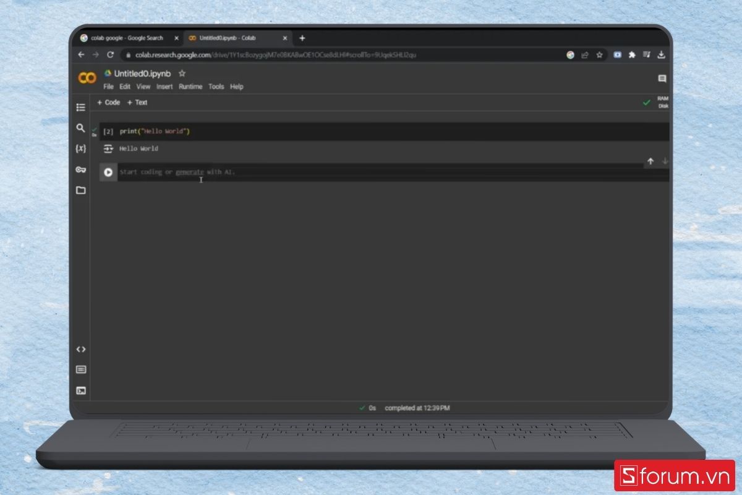Click the generate with AI link
Image resolution: width=742 pixels, height=495 pixels.
point(190,172)
